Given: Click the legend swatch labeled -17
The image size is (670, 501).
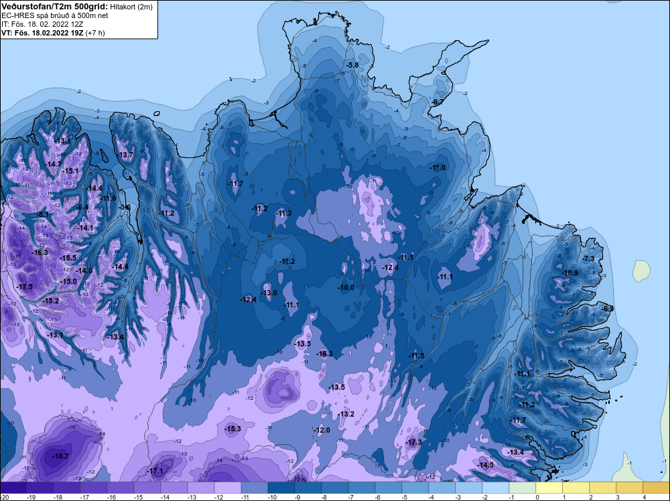Looking at the screenshot, I should click(x=94, y=488).
